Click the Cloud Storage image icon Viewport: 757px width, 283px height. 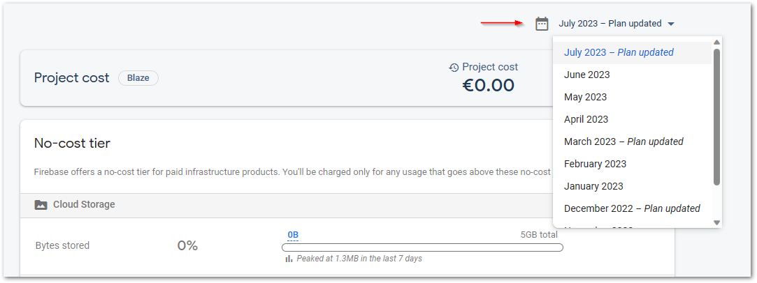pyautogui.click(x=41, y=204)
